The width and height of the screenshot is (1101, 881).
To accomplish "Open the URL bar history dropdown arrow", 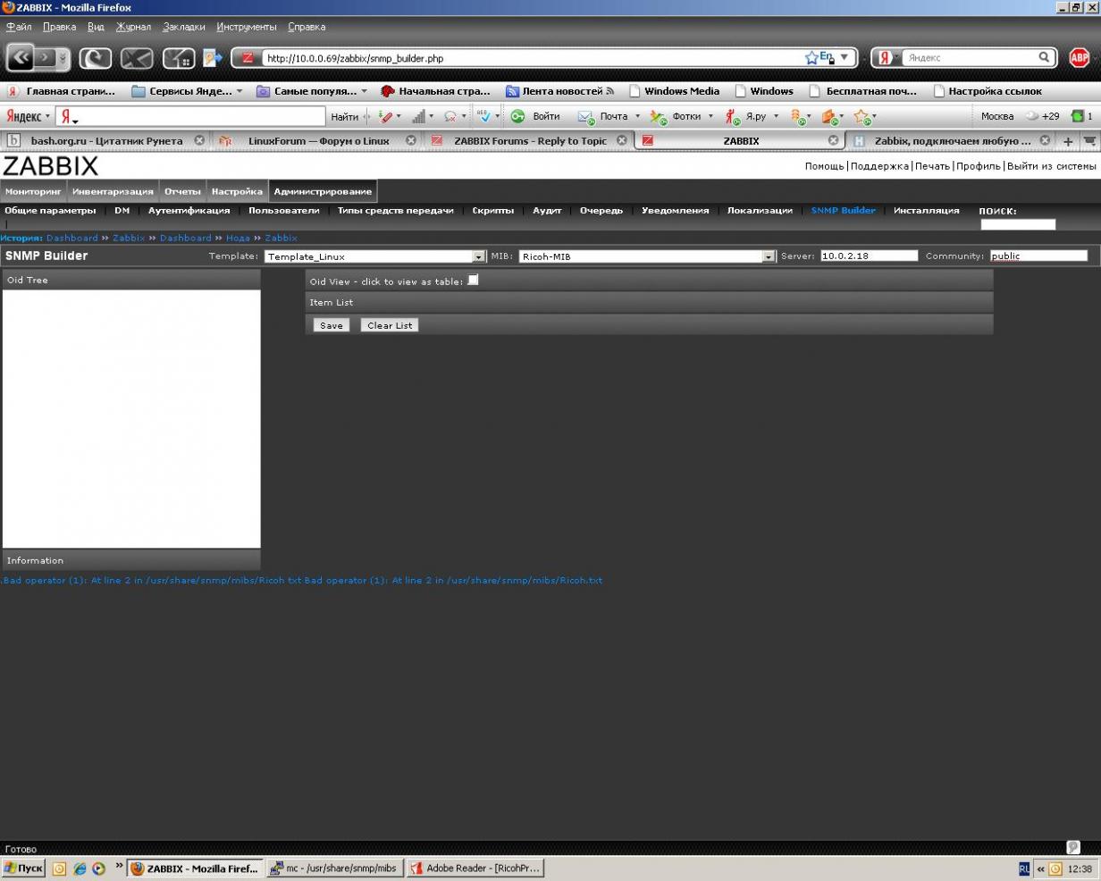I will pyautogui.click(x=844, y=58).
